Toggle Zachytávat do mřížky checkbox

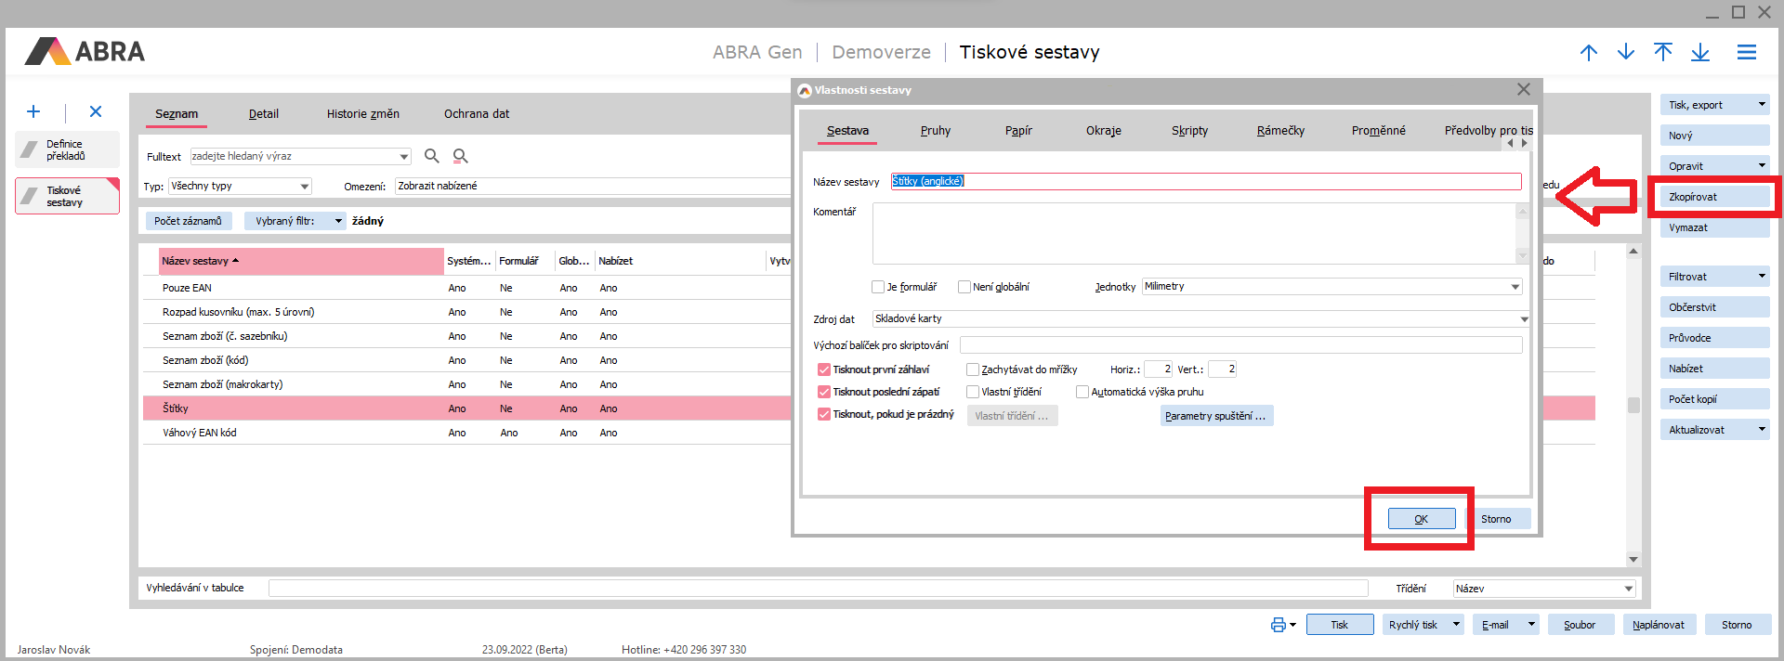point(973,369)
